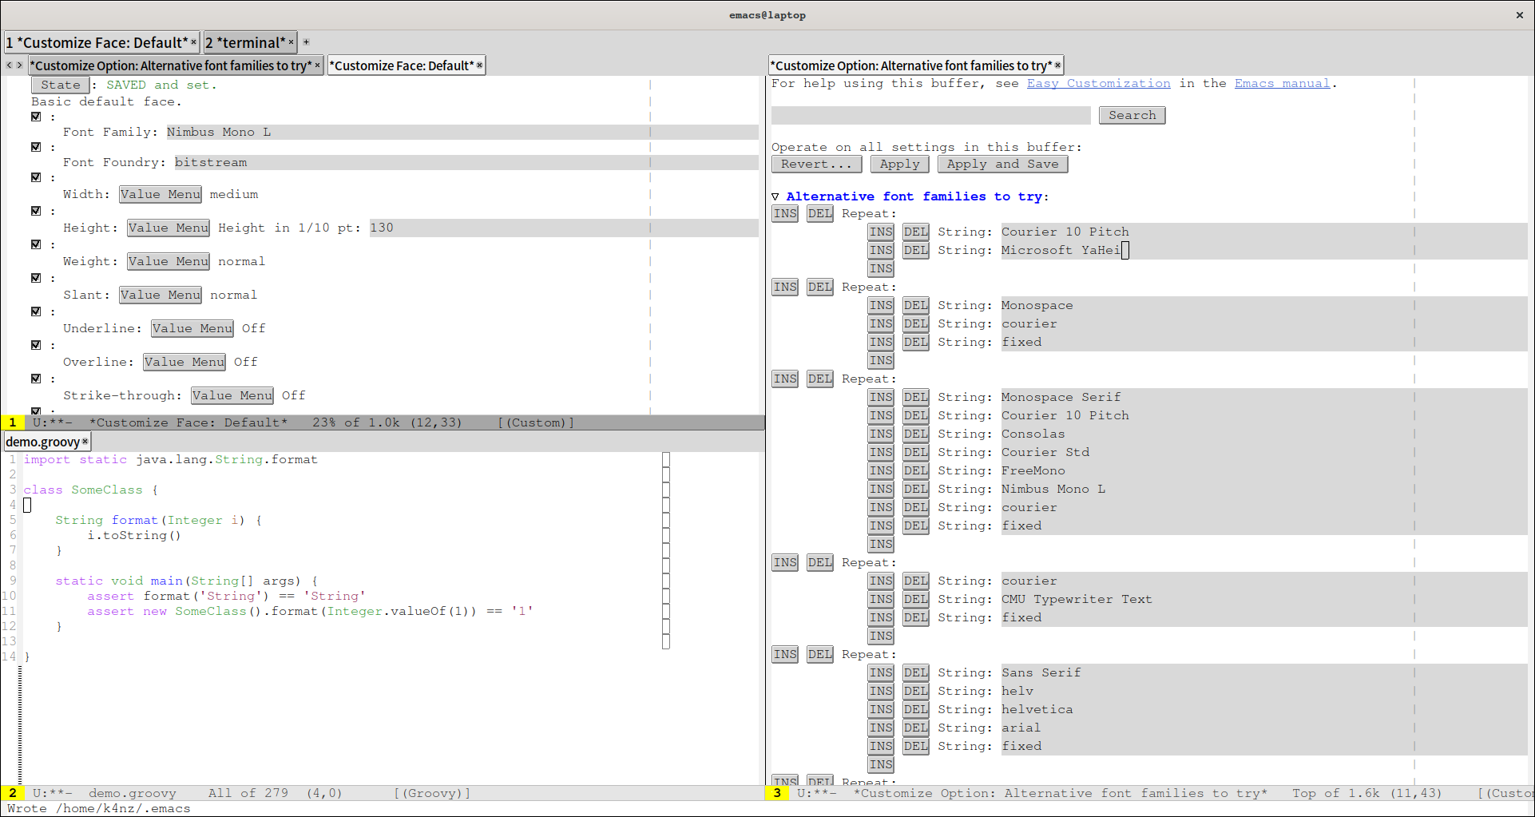Toggle the Font Family attribute checkbox

click(36, 117)
